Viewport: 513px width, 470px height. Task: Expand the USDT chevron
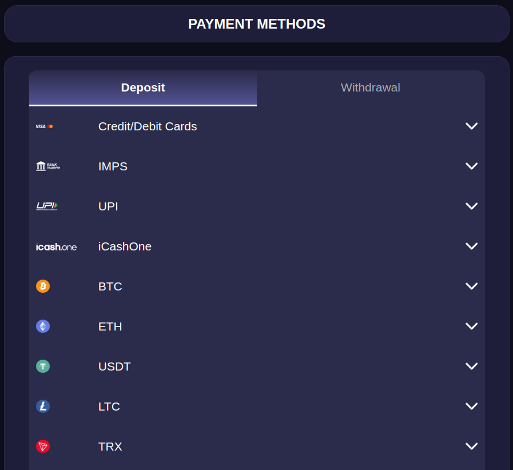471,367
